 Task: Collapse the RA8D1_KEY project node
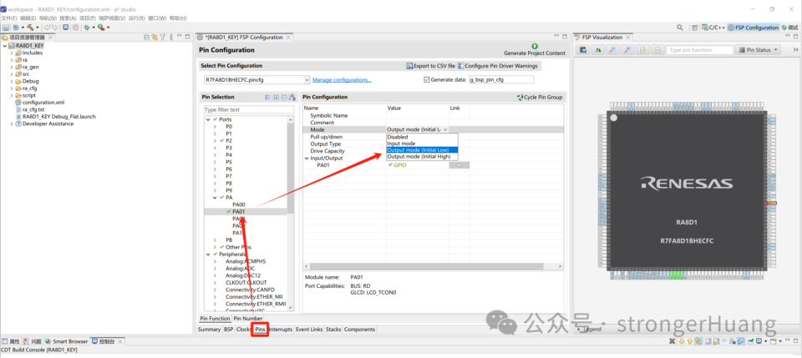(x=5, y=45)
